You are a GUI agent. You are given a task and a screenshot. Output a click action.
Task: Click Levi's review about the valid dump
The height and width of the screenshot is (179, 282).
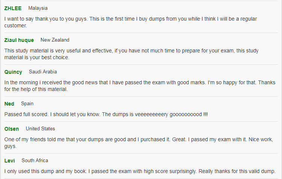tap(140, 171)
